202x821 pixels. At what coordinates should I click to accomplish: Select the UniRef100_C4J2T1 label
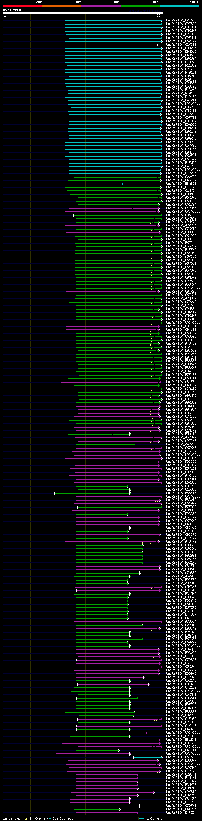click(x=181, y=100)
